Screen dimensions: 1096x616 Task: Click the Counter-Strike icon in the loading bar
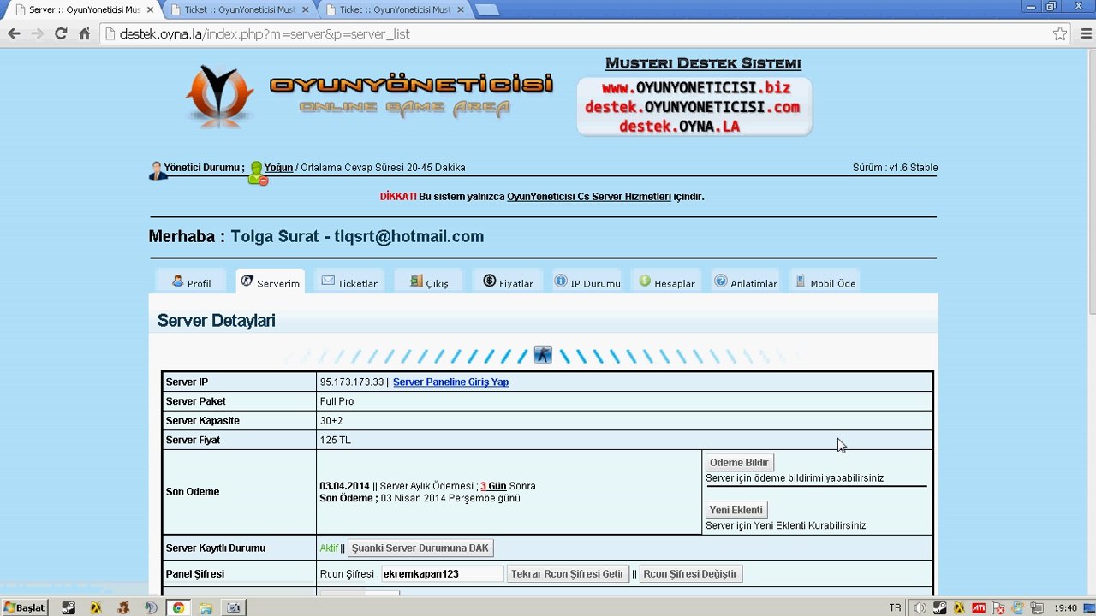pos(543,355)
